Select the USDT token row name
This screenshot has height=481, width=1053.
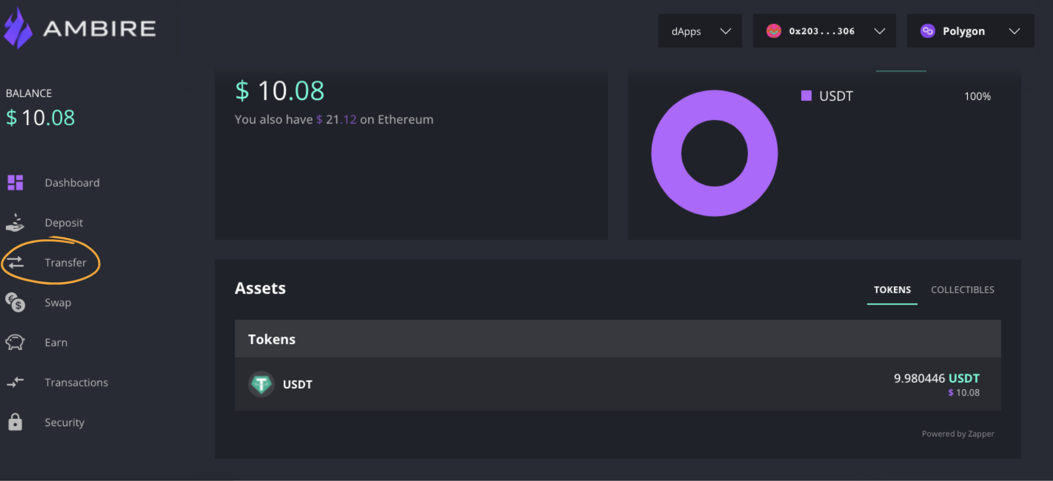coord(297,384)
